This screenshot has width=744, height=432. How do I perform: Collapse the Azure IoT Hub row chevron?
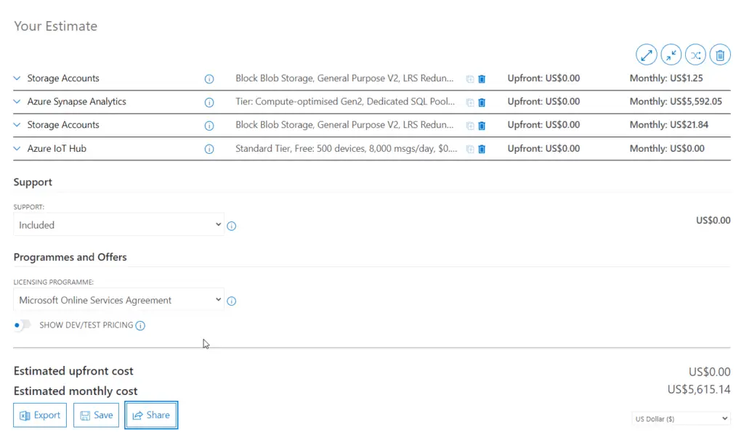click(x=17, y=149)
